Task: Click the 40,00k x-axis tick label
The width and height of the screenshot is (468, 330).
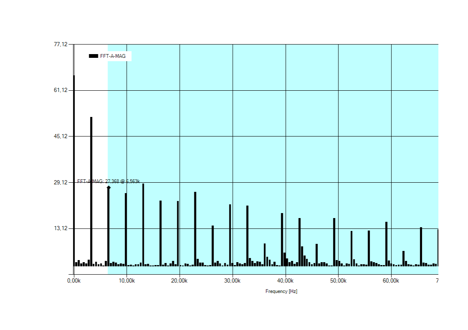Action: click(285, 281)
